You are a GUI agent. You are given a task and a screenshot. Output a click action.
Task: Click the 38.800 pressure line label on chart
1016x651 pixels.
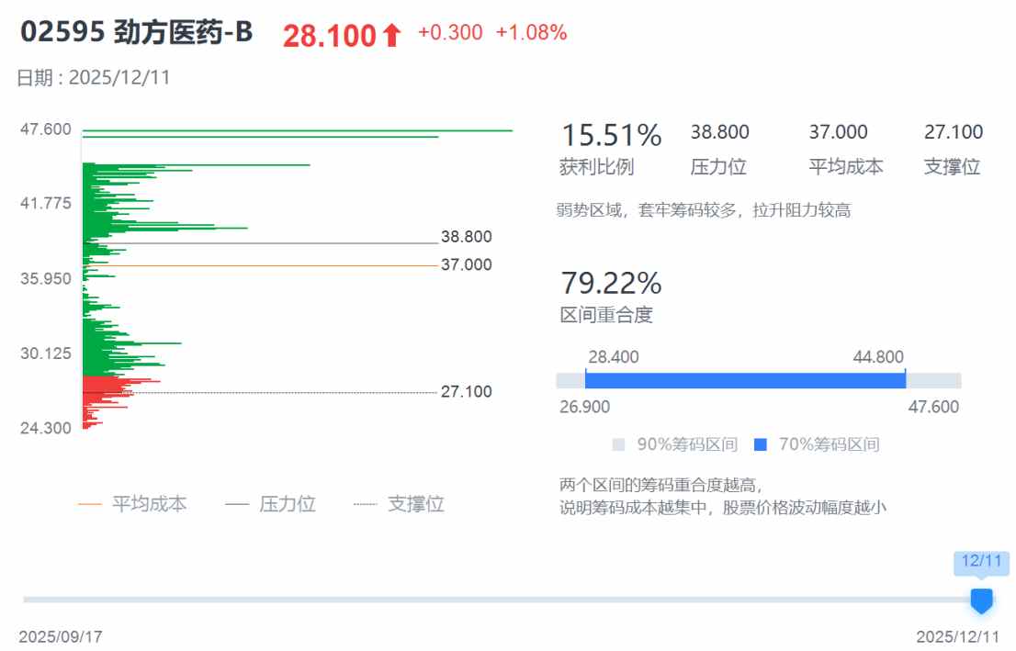(466, 237)
